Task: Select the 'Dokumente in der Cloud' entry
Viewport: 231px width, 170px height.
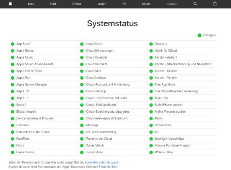Action: click(x=33, y=132)
